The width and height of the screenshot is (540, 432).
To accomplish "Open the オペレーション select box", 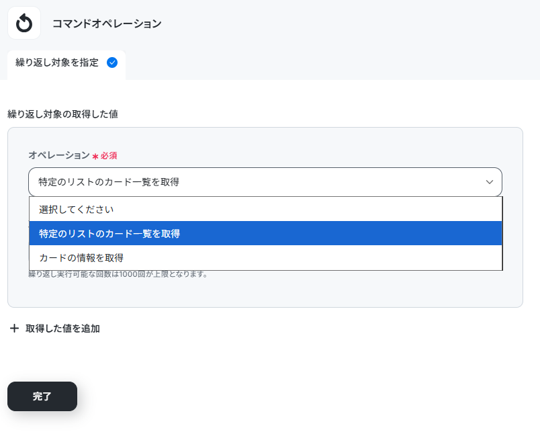I will point(265,182).
